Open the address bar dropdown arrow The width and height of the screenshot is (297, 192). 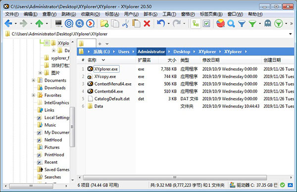point(290,34)
